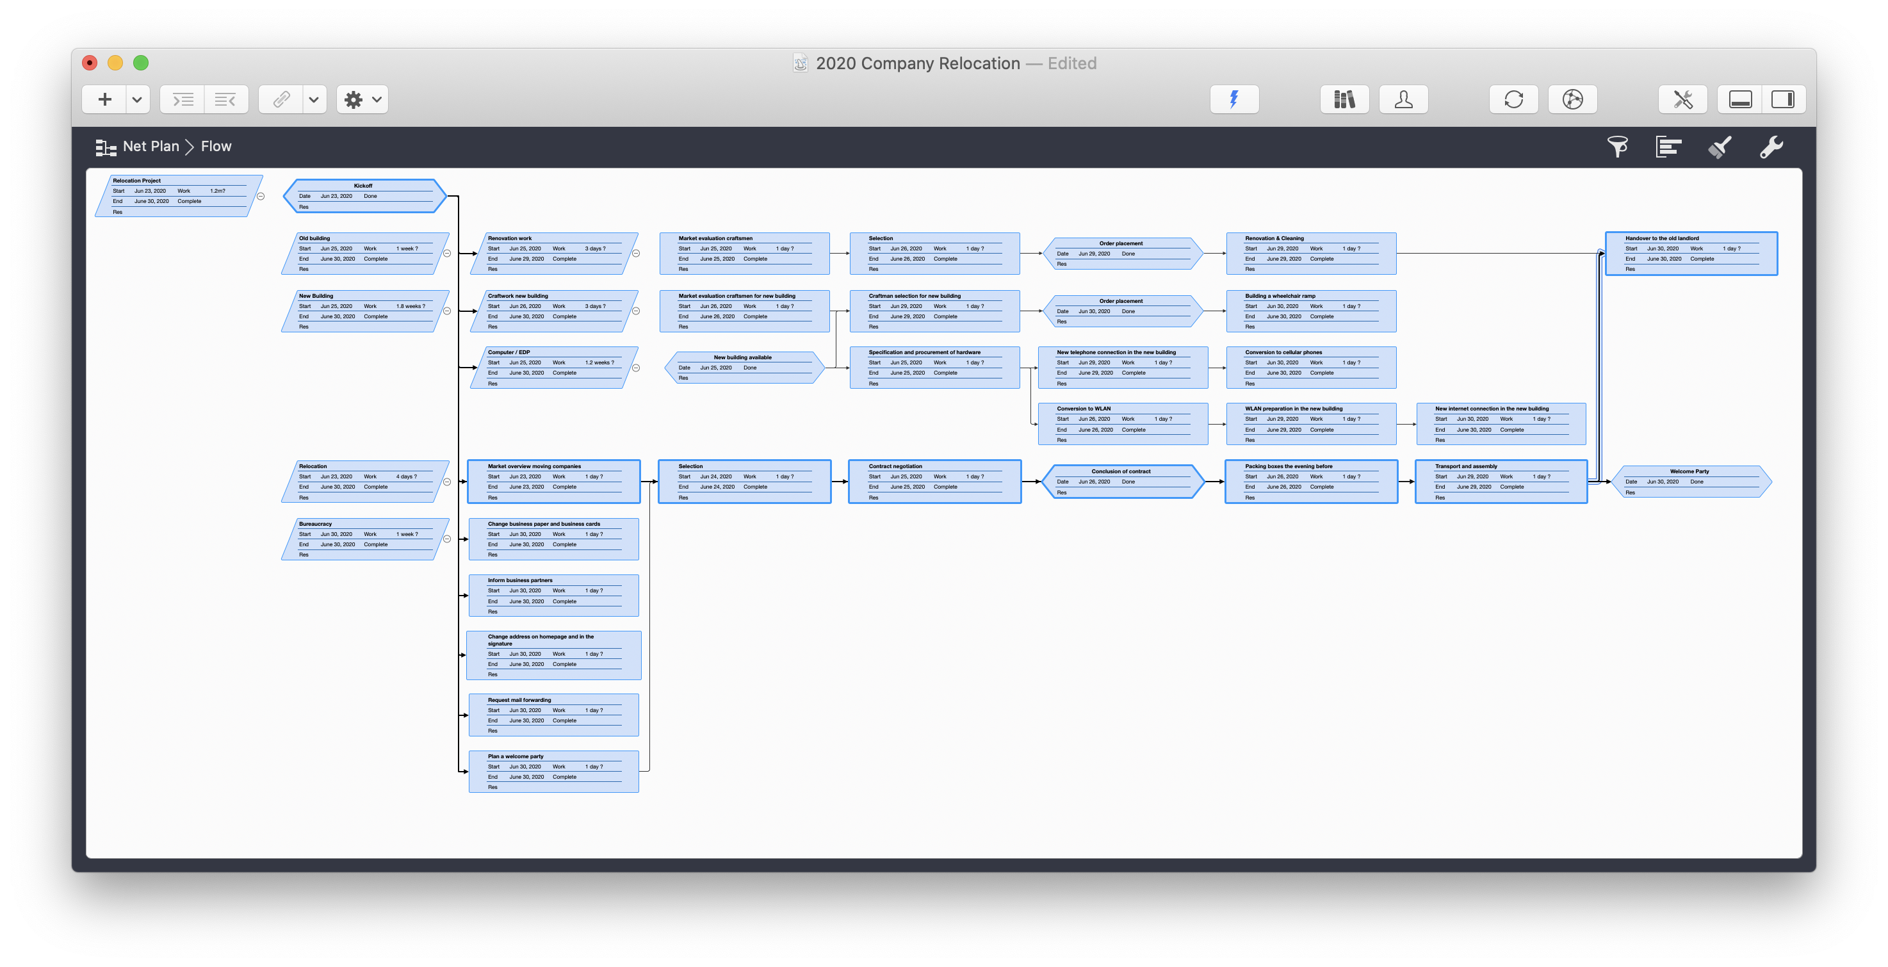Open the resources person icon
Screen dimensions: 1888x967
(x=1403, y=100)
